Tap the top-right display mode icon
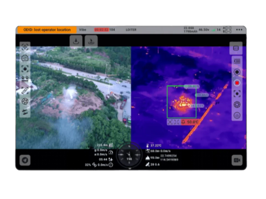The width and height of the screenshot is (266, 199). (x=236, y=48)
